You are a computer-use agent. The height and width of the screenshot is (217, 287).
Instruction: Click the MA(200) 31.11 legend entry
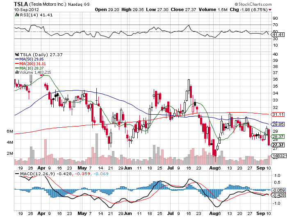pos(32,63)
